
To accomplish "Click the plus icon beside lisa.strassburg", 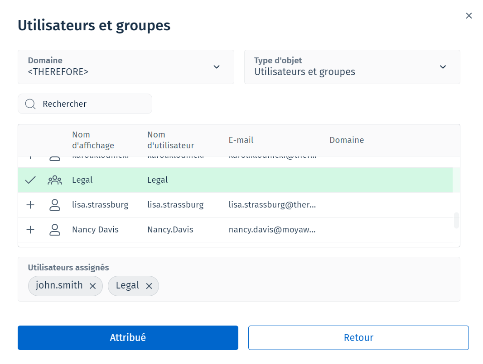I will click(x=30, y=205).
